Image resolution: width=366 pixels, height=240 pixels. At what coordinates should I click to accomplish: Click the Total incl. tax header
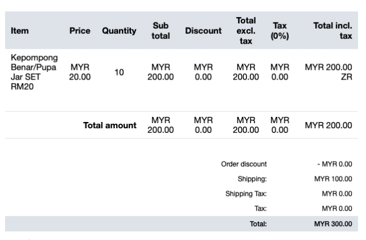[x=332, y=32]
